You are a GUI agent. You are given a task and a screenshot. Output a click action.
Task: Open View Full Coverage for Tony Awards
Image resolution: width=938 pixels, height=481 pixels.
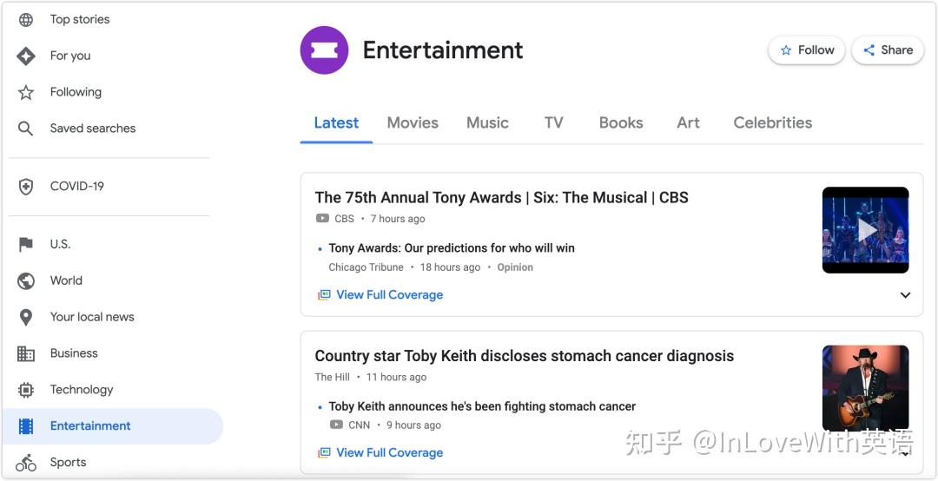click(x=389, y=295)
